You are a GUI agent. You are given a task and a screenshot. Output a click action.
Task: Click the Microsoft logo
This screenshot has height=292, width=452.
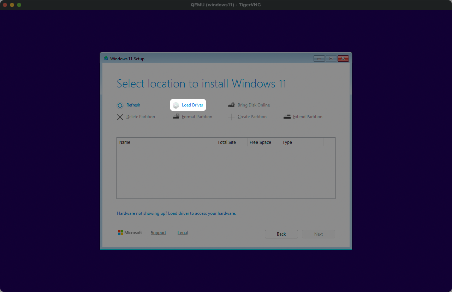coord(121,233)
